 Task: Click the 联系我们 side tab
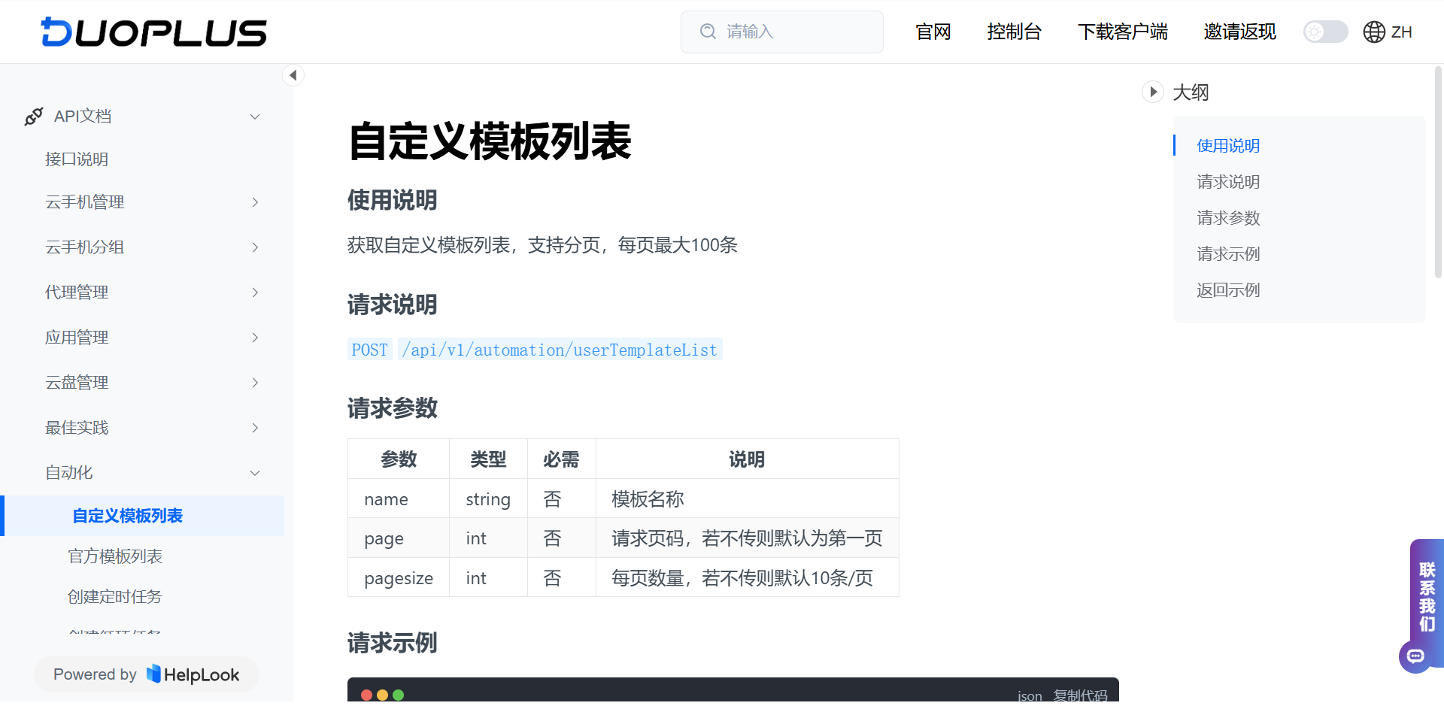pos(1427,596)
